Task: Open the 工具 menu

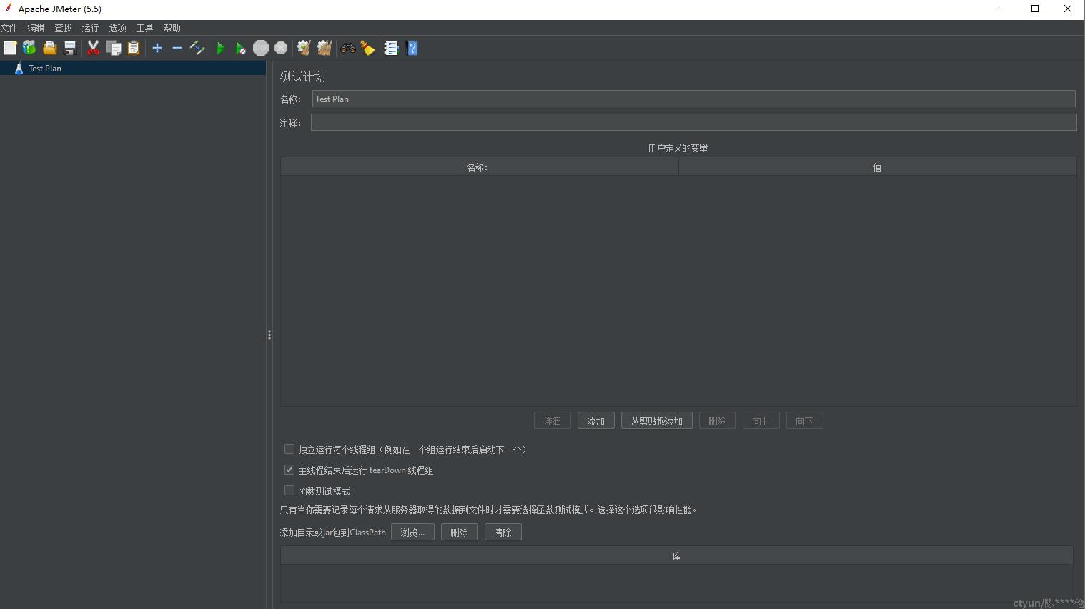Action: pos(144,28)
